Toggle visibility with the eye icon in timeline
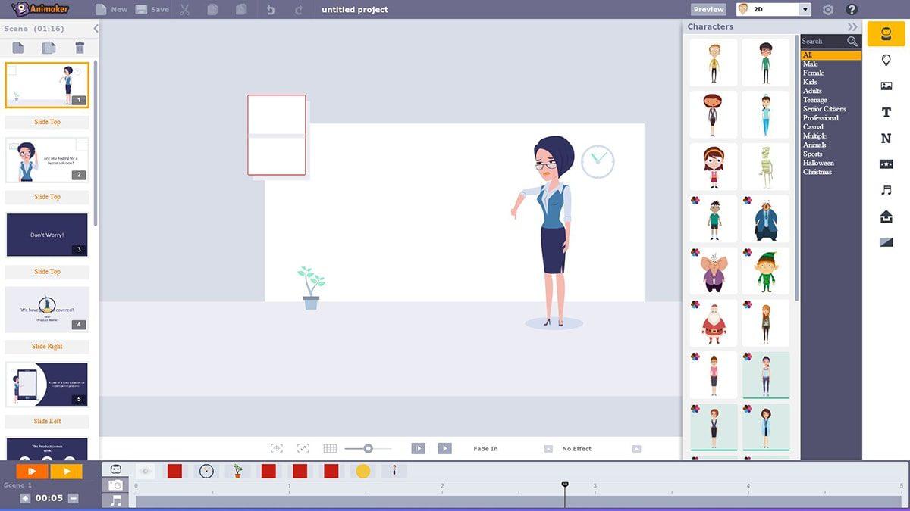This screenshot has height=511, width=910. (x=144, y=471)
